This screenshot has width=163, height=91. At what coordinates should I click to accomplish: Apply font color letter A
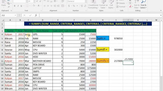(38, 6)
